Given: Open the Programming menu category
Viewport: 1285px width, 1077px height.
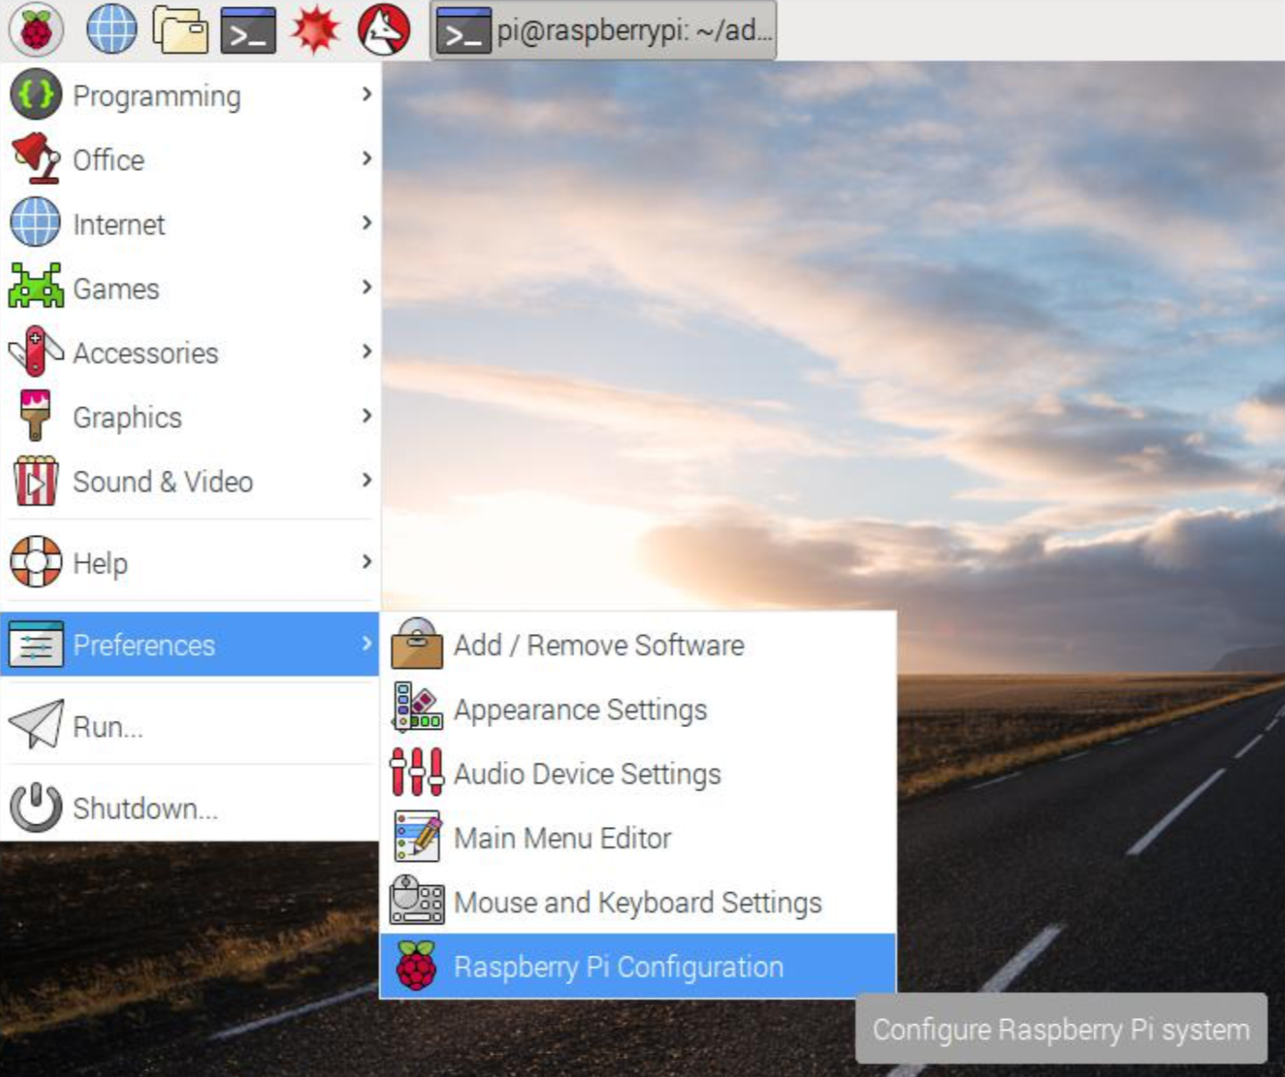Looking at the screenshot, I should (x=190, y=95).
